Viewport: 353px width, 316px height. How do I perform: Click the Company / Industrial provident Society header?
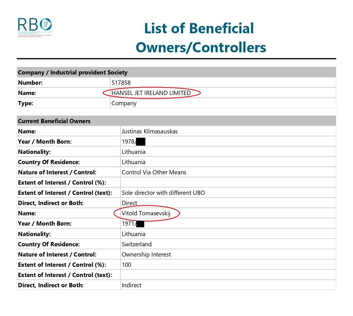(176, 72)
